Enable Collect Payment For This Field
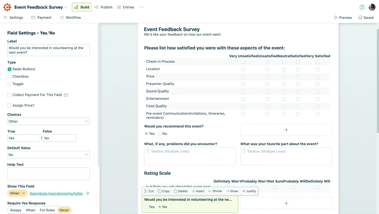The image size is (379, 214). 9,95
